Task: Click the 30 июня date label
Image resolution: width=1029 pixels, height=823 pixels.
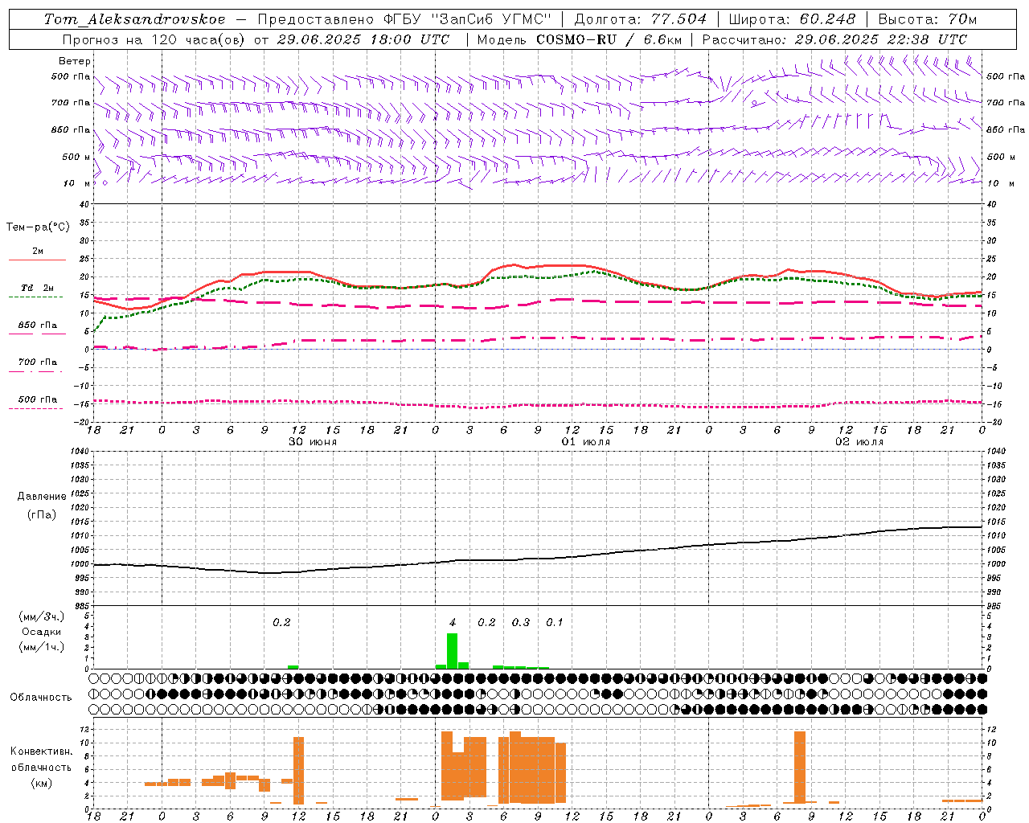Action: [313, 442]
